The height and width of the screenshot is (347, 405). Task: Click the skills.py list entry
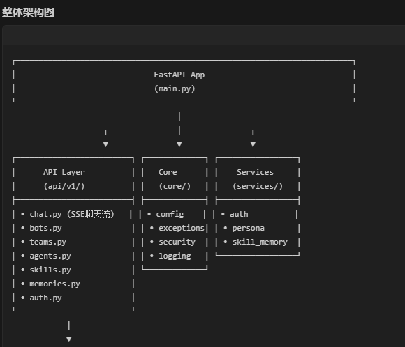[50, 270]
